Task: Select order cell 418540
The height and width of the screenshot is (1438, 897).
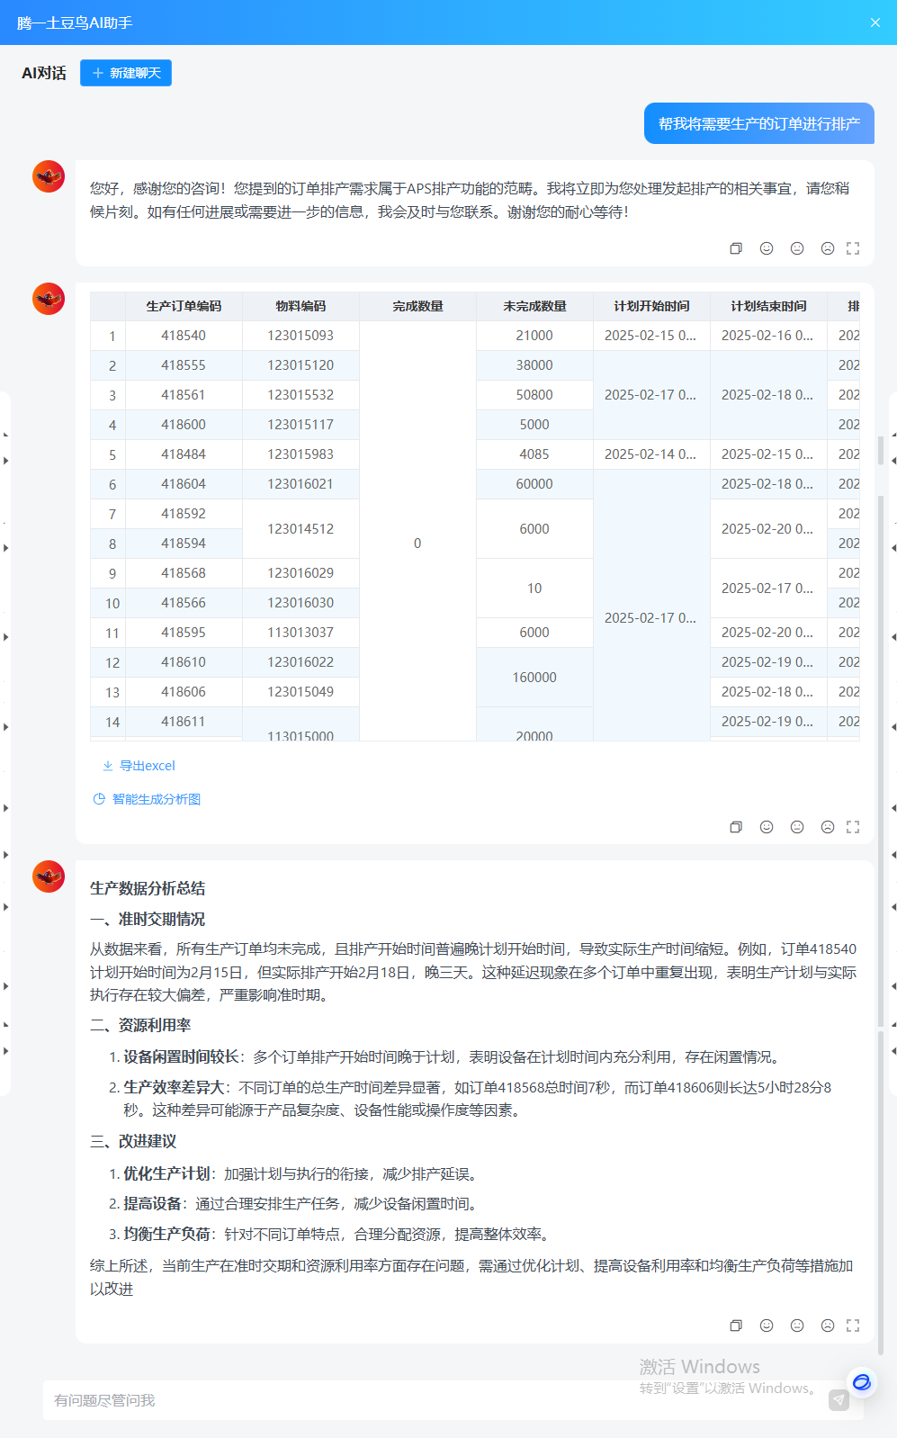Action: coord(184,336)
